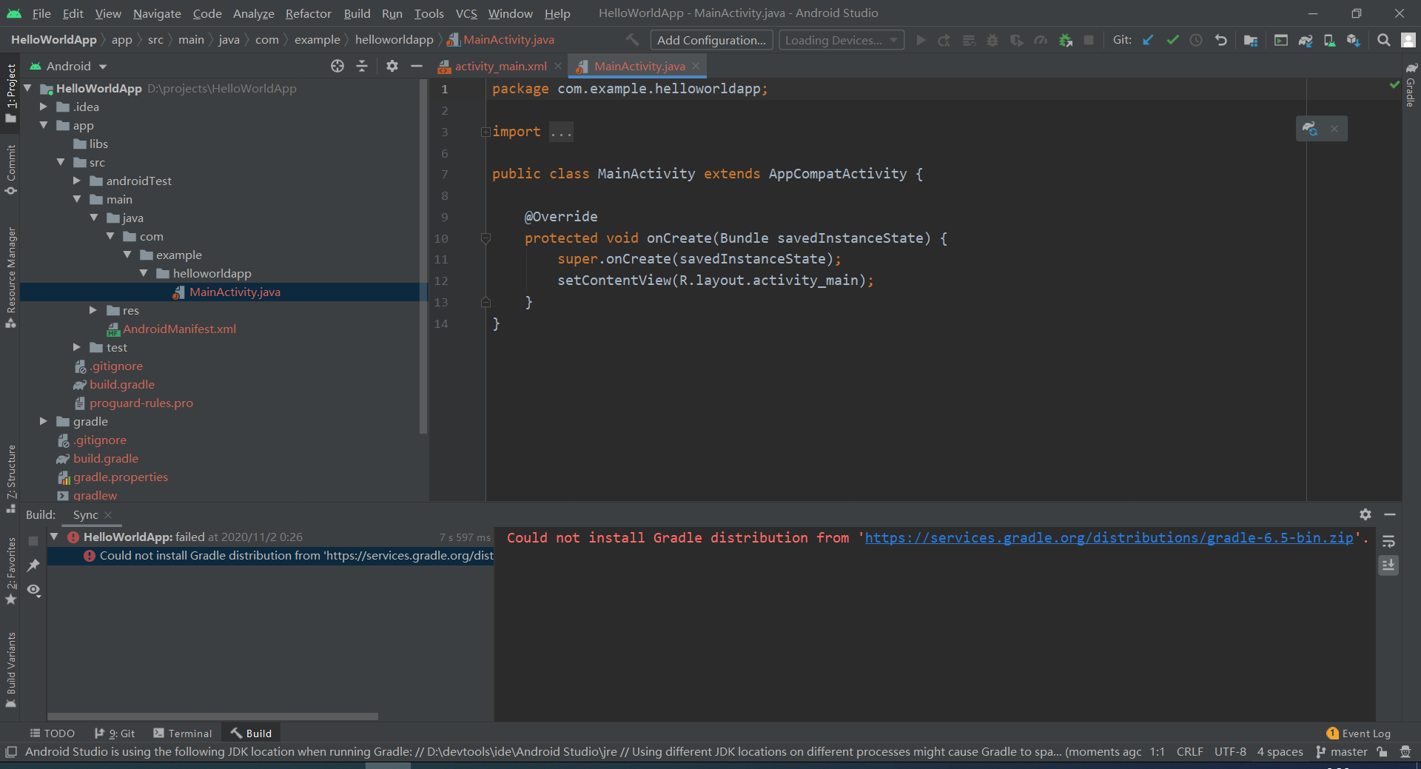This screenshot has width=1421, height=769.
Task: Click the Debug app bug icon
Action: pyautogui.click(x=992, y=40)
